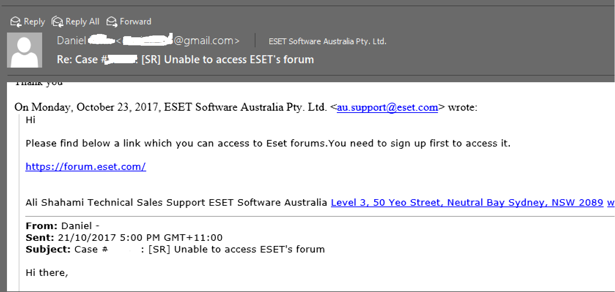Click the "Sent: 21/10/2017" line
Viewport: 615px width, 292px height.
pyautogui.click(x=124, y=238)
